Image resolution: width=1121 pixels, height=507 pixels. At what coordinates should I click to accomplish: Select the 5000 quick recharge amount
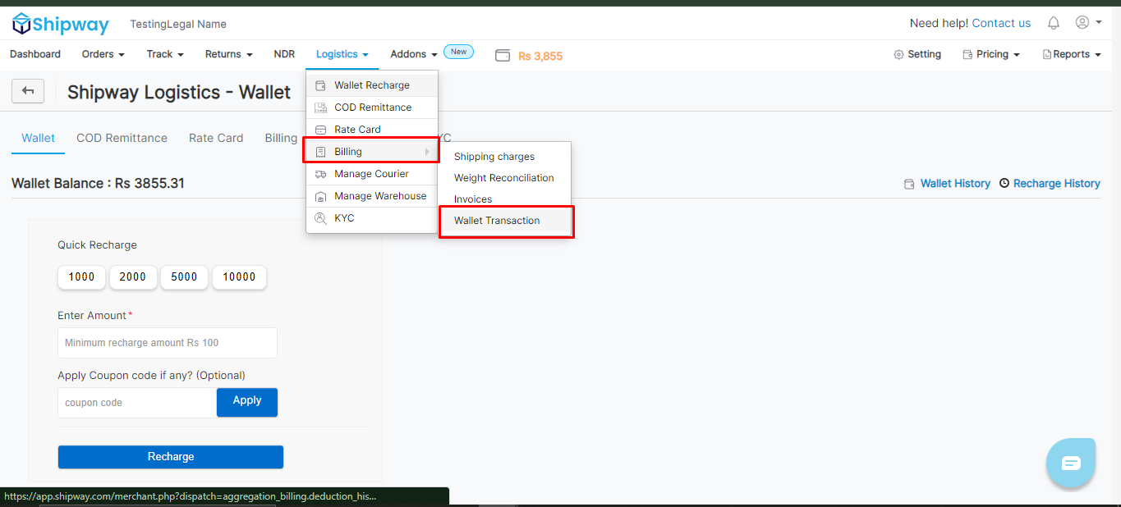(185, 277)
